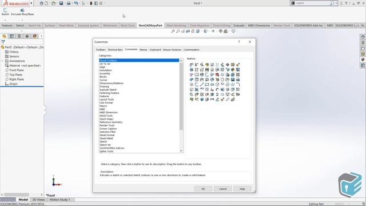
Task: Click Zoom to Area in the view toolbar
Action: point(178,31)
